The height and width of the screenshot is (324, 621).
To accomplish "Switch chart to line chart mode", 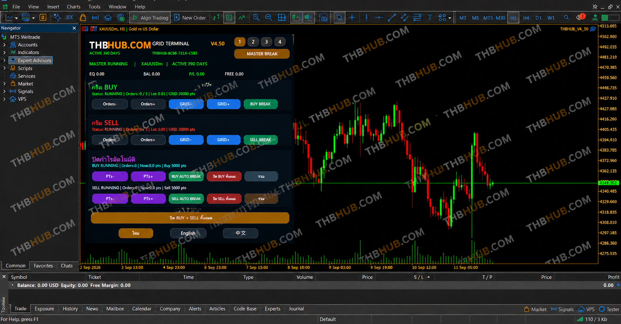I will tap(242, 18).
